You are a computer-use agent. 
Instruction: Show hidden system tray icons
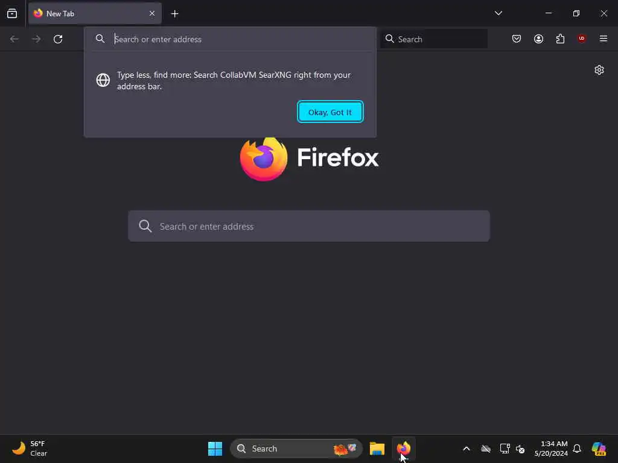(x=467, y=449)
